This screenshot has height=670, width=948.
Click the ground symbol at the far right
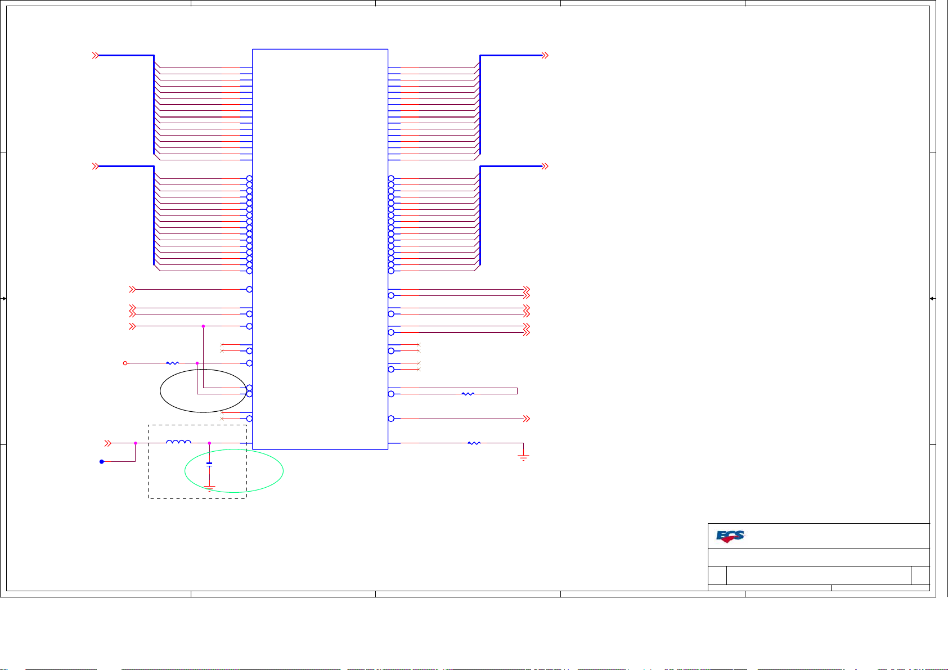(524, 458)
